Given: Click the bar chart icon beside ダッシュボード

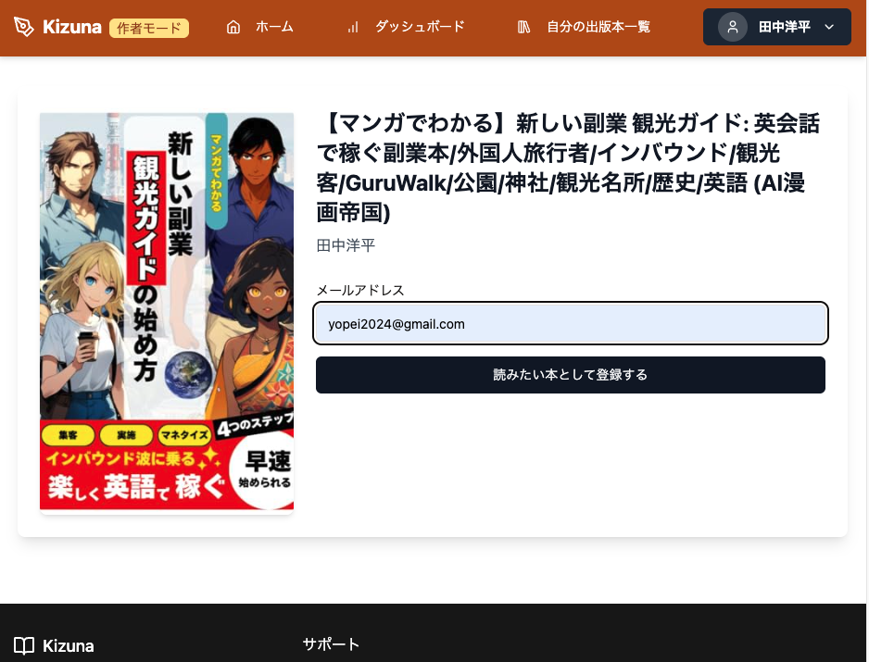Looking at the screenshot, I should click(x=353, y=27).
